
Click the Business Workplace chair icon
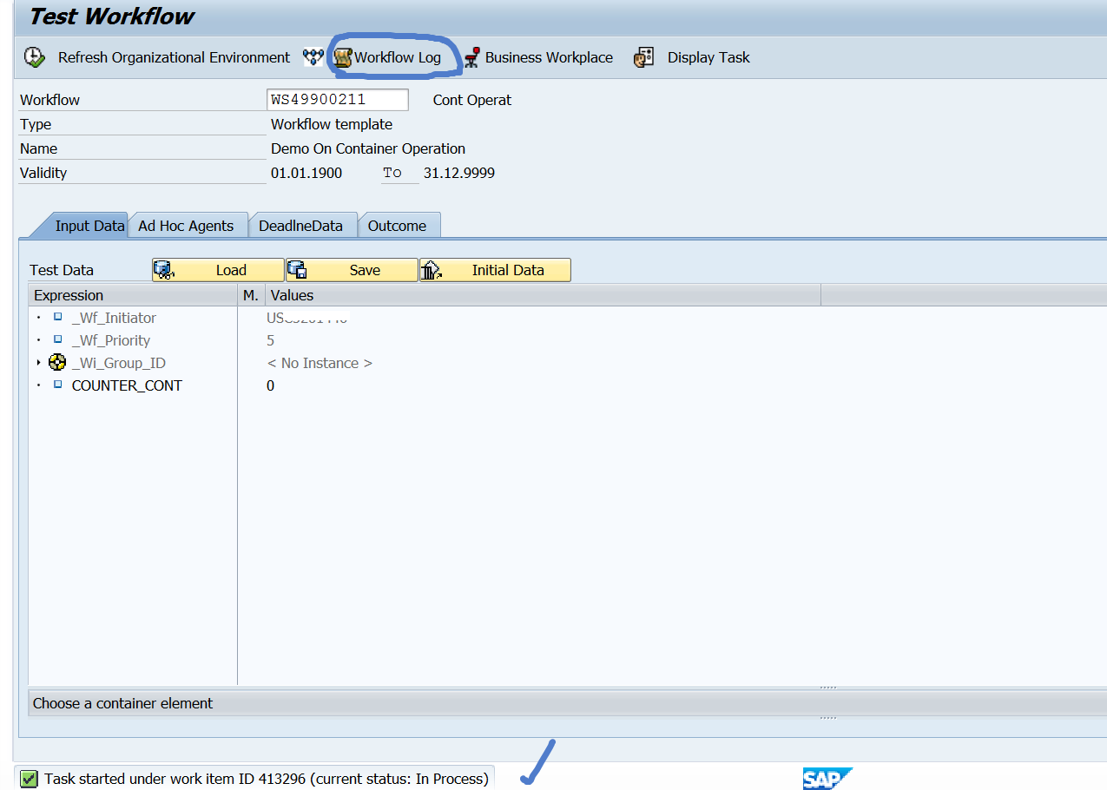tap(471, 57)
